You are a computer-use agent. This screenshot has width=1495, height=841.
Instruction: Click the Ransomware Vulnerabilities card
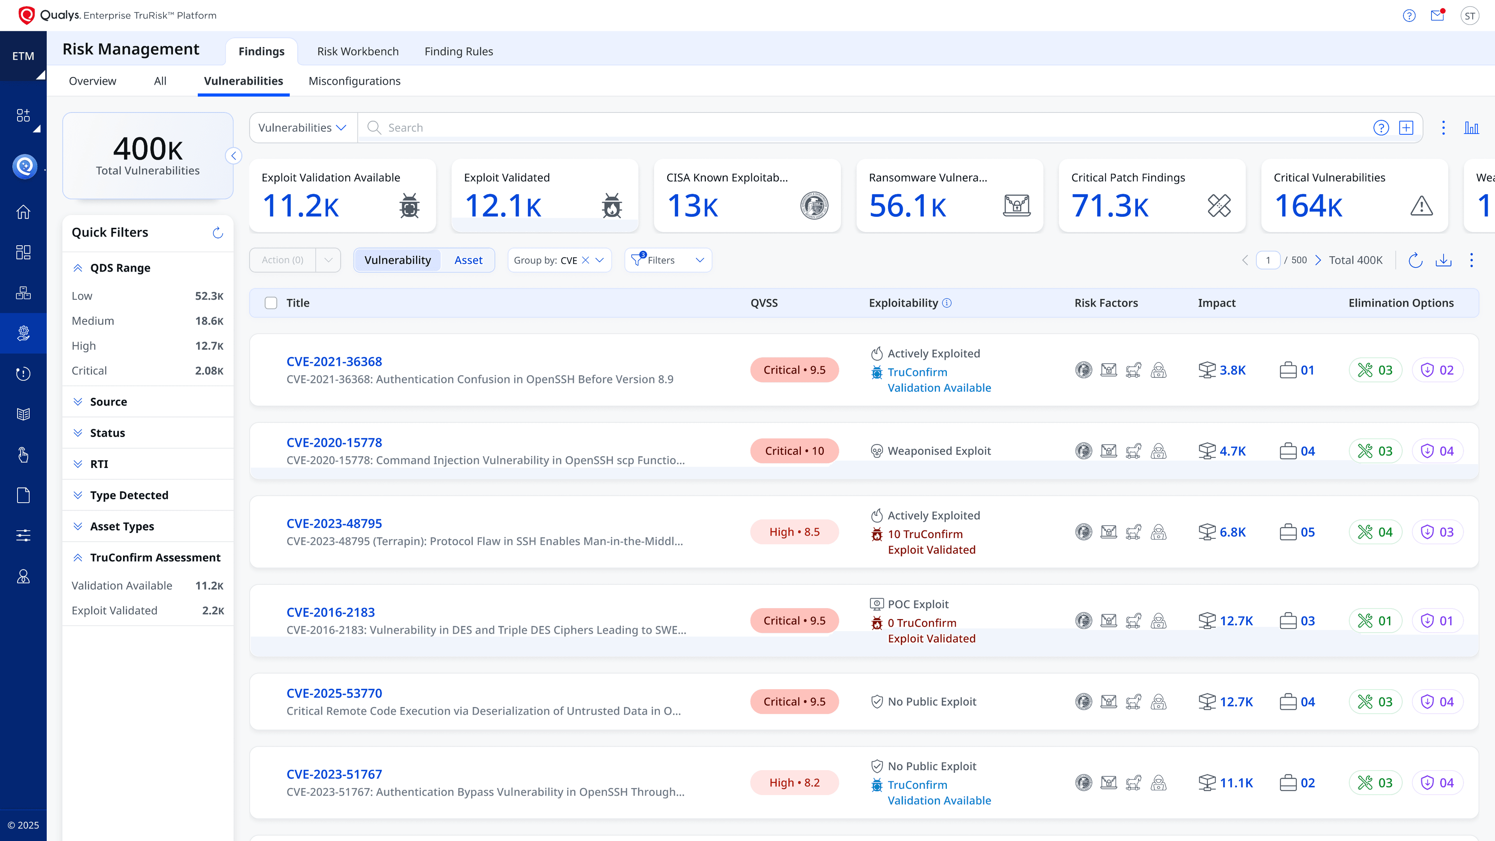(x=950, y=195)
